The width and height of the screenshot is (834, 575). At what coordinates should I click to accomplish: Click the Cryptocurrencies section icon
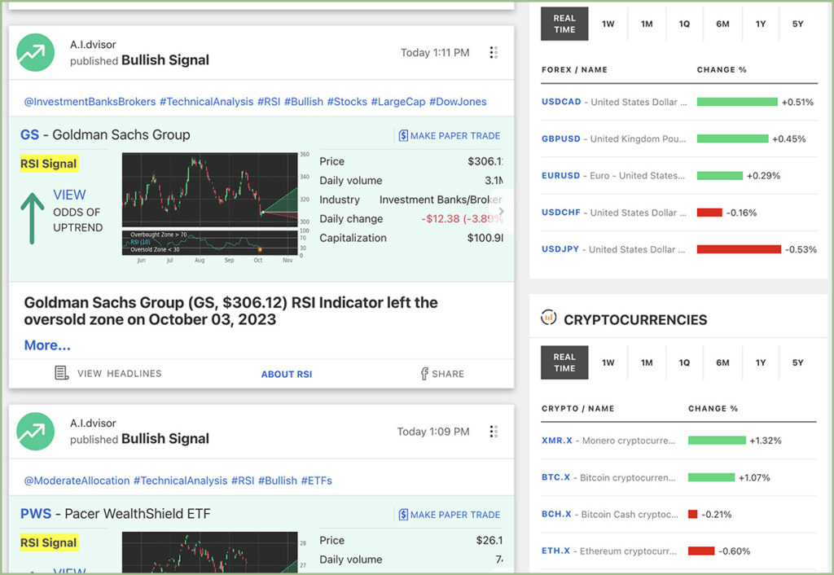coord(548,318)
